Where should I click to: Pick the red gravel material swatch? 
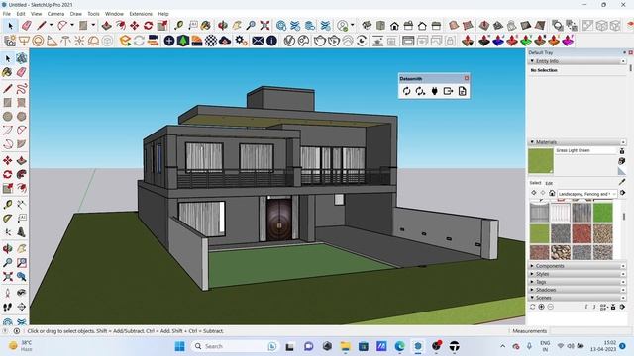click(x=581, y=233)
